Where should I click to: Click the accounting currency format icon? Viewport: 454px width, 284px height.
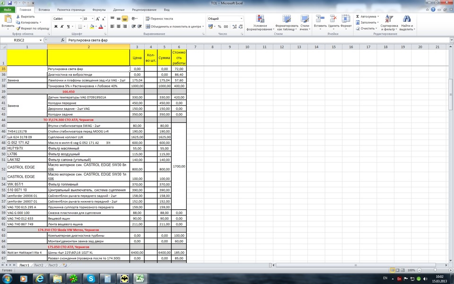click(x=210, y=27)
